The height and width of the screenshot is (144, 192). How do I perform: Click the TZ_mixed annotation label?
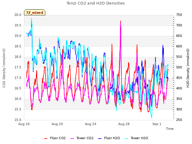pos(35,13)
